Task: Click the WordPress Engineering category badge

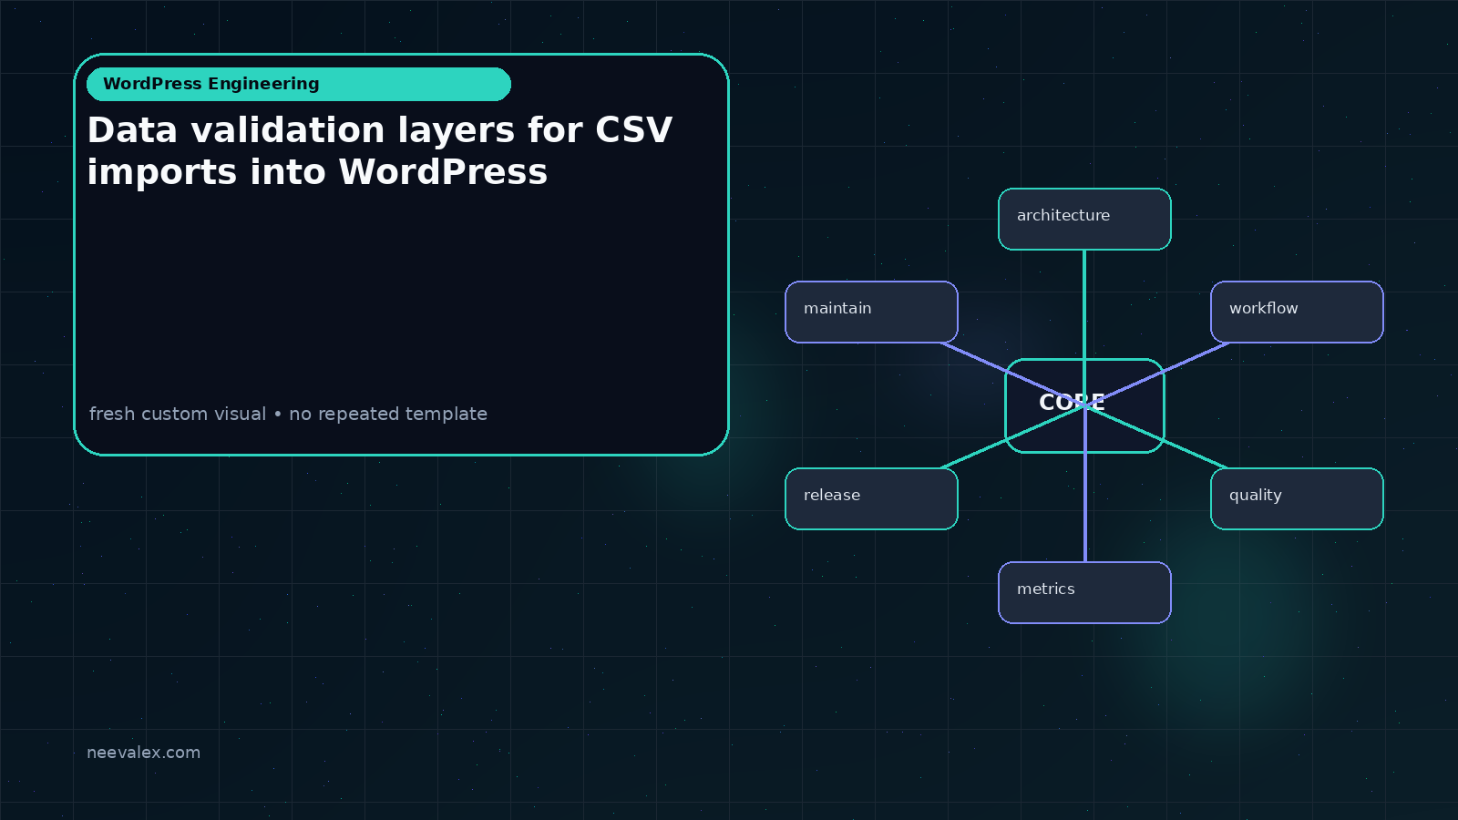Action: pos(299,84)
